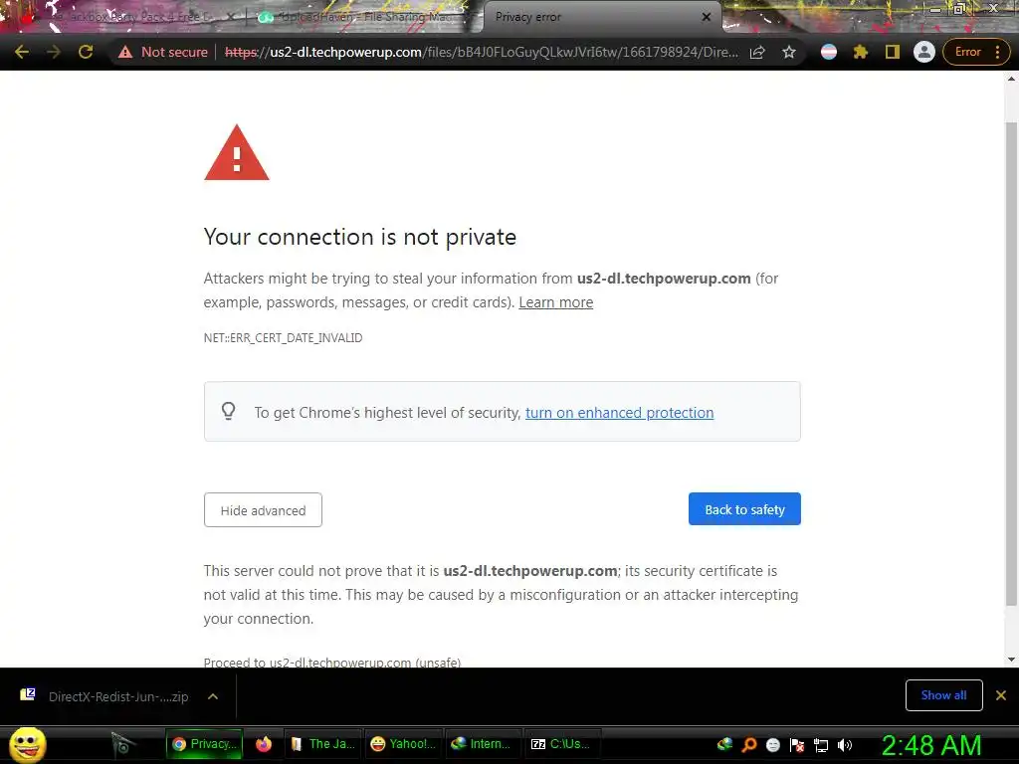1019x764 pixels.
Task: Open Action Center flag tray icon
Action: 797,745
